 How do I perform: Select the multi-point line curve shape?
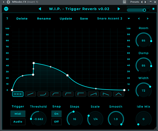click(18, 94)
